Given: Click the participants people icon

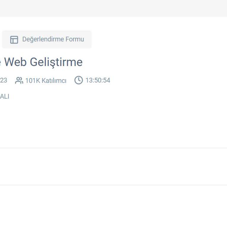Looking at the screenshot, I should click(19, 80).
